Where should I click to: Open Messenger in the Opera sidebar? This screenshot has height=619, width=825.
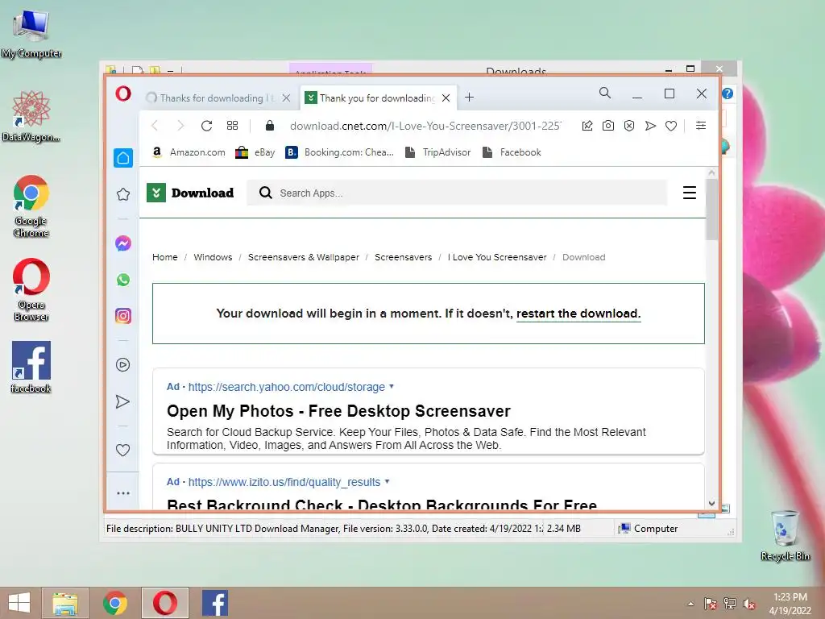point(123,243)
